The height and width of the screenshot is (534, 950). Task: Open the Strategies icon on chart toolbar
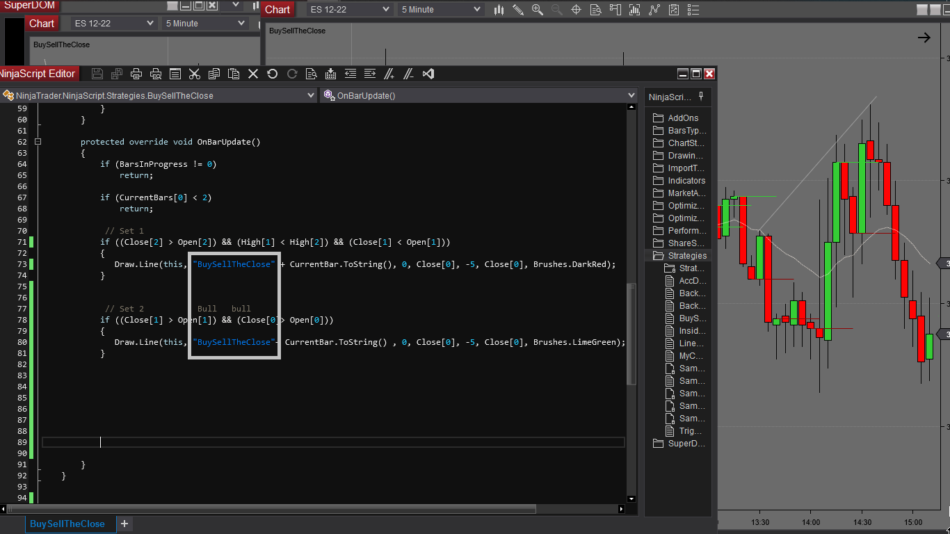[673, 10]
